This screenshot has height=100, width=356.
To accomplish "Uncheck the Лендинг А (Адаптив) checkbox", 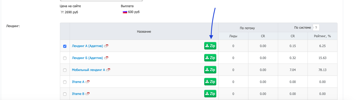I will 65,46.
